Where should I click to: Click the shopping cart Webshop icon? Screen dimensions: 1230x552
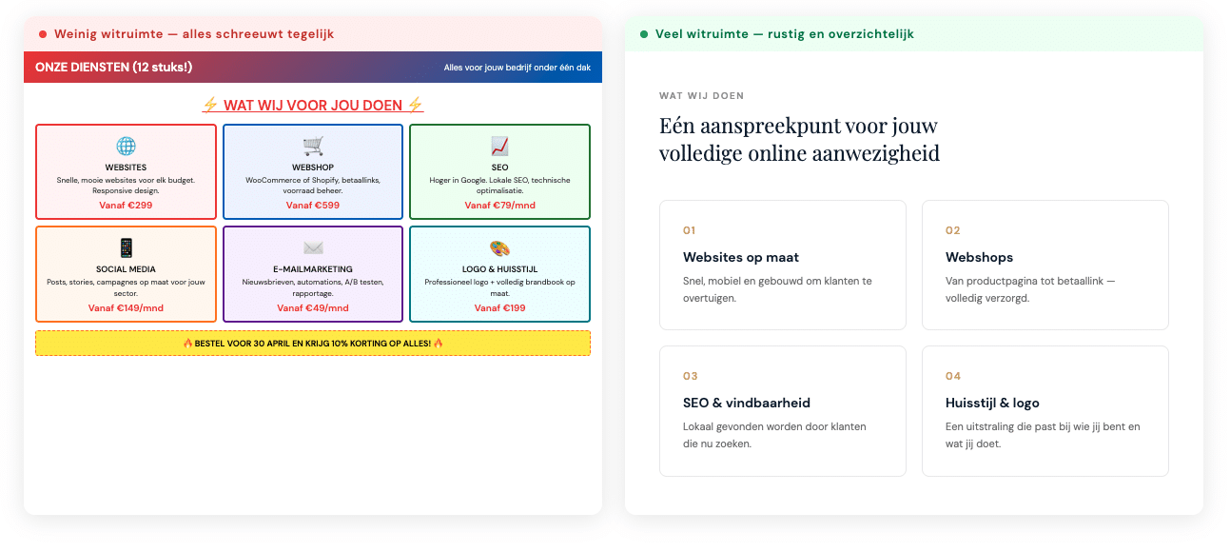point(313,147)
